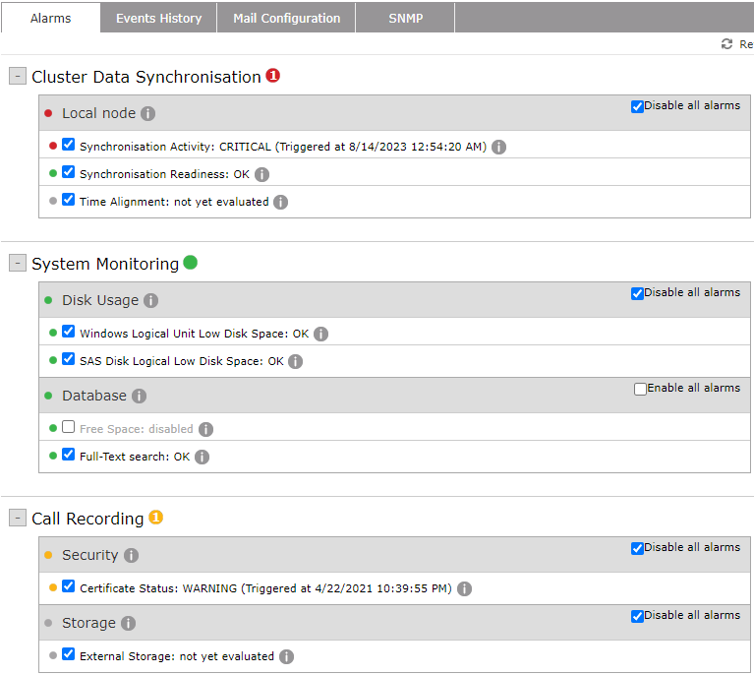Image resolution: width=754 pixels, height=675 pixels.
Task: Uncheck Disable all alarms for Security
Action: click(637, 548)
